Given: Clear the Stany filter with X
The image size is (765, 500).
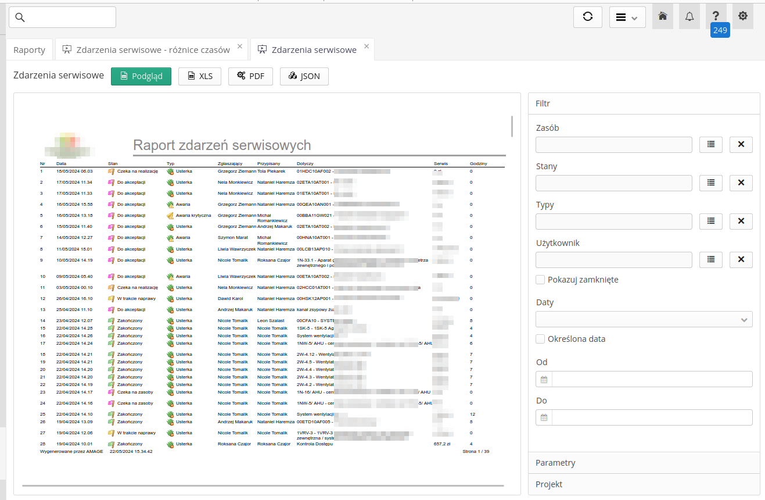Looking at the screenshot, I should (741, 183).
